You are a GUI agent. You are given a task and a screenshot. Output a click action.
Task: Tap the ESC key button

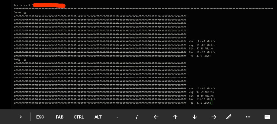40,117
